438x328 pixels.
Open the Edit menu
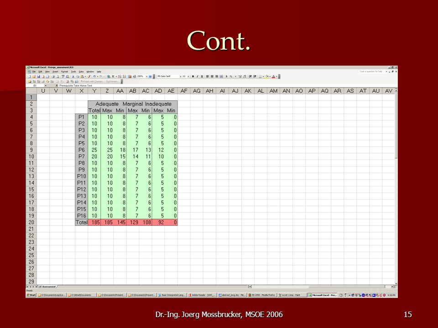pos(40,72)
